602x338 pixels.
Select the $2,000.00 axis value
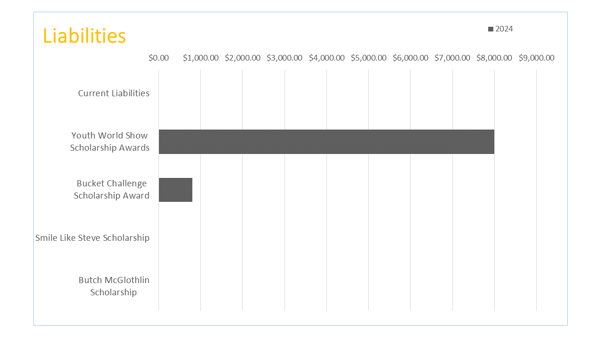click(x=243, y=58)
